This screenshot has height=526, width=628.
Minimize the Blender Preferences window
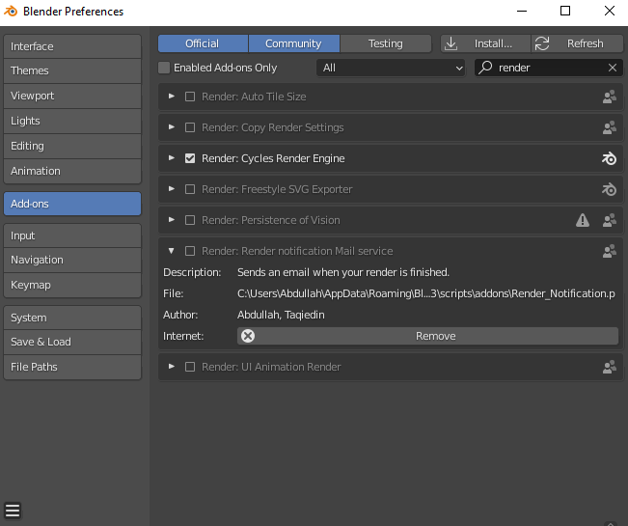point(522,11)
